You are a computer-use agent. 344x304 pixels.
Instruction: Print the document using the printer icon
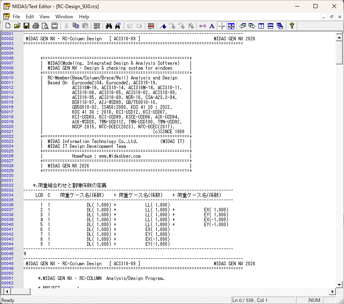[36, 26]
